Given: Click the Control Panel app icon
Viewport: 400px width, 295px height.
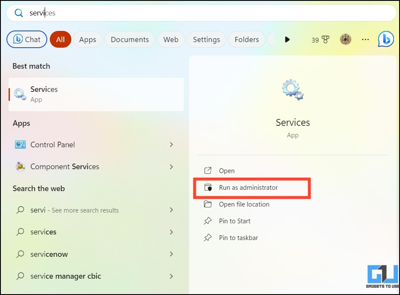Looking at the screenshot, I should click(x=20, y=145).
